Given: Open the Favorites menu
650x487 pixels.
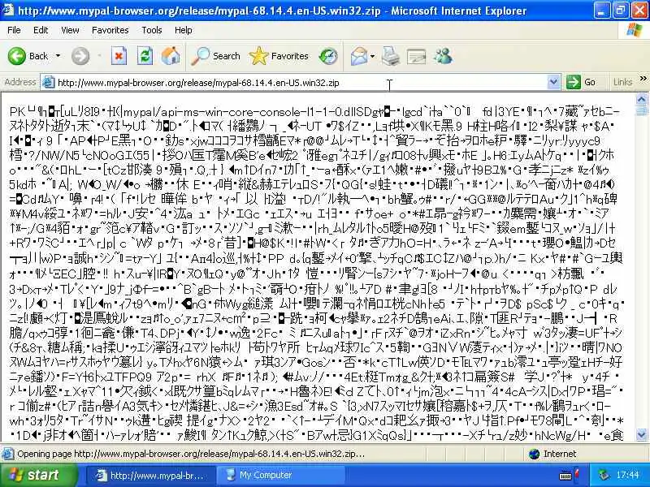Looking at the screenshot, I should click(110, 30).
